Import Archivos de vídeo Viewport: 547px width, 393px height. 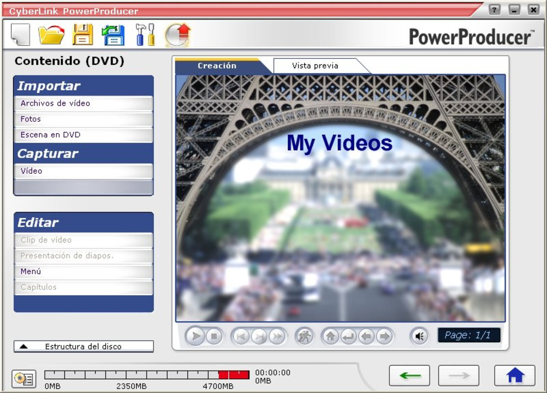pyautogui.click(x=84, y=103)
